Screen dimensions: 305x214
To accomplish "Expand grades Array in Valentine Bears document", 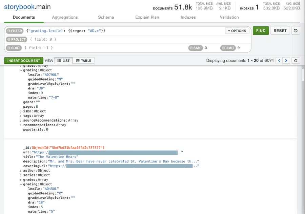I will pos(21,180).
